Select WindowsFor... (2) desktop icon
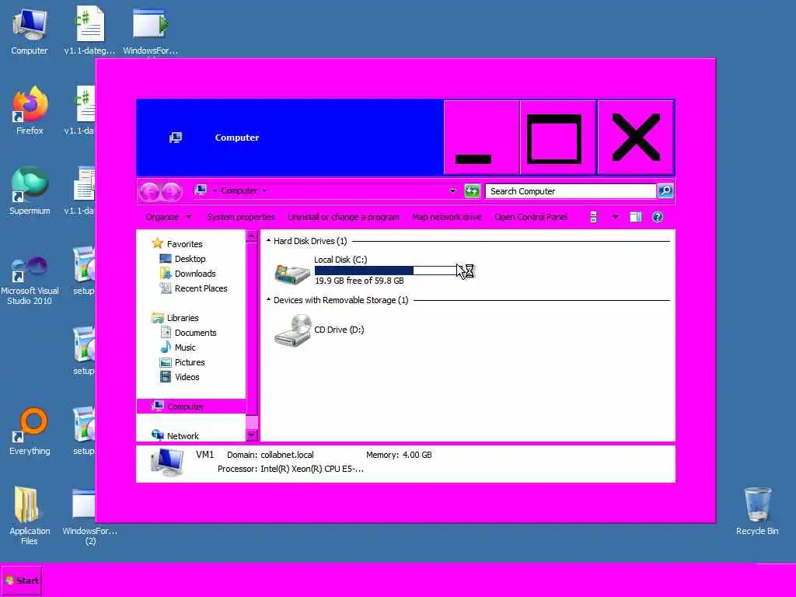Viewport: 796px width, 597px height. [x=90, y=517]
